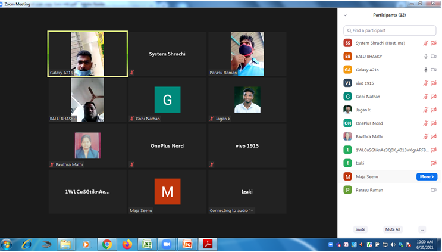The image size is (442, 252).
Task: Click the 1WLCuSGtiknAe participant's avatar icon in list
Action: click(347, 150)
